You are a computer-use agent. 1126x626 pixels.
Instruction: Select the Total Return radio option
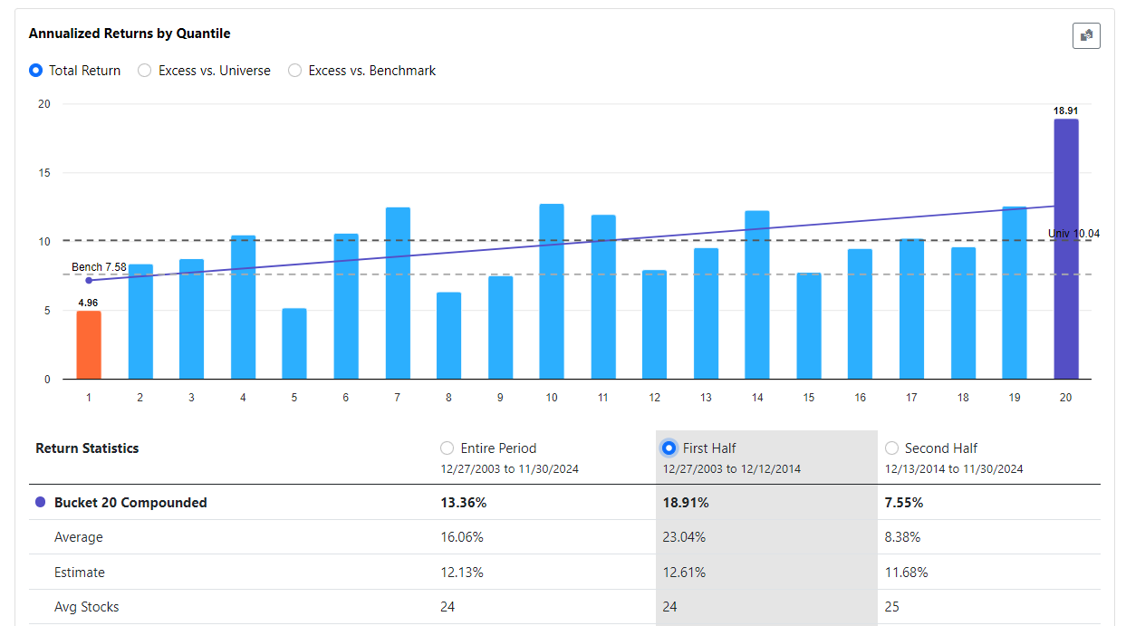tap(36, 71)
